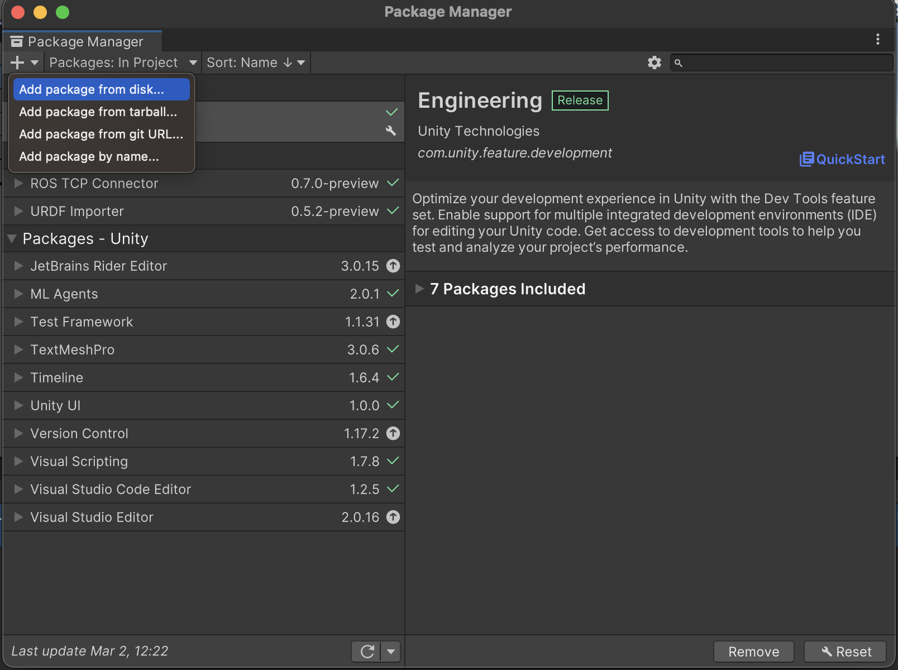Select the ML Agents package name
This screenshot has width=898, height=670.
point(64,294)
